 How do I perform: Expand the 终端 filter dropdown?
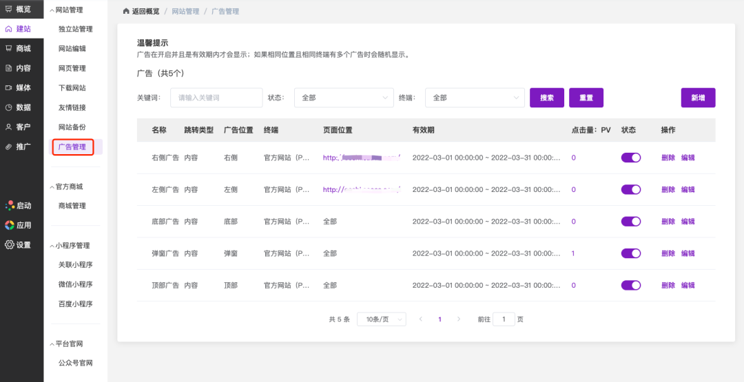coord(475,98)
